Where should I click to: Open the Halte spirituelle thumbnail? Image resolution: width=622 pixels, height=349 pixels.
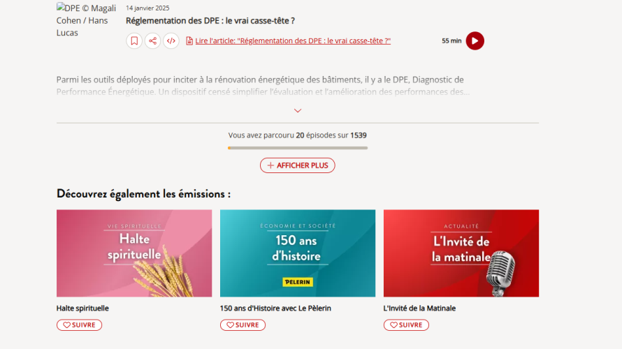coord(134,253)
